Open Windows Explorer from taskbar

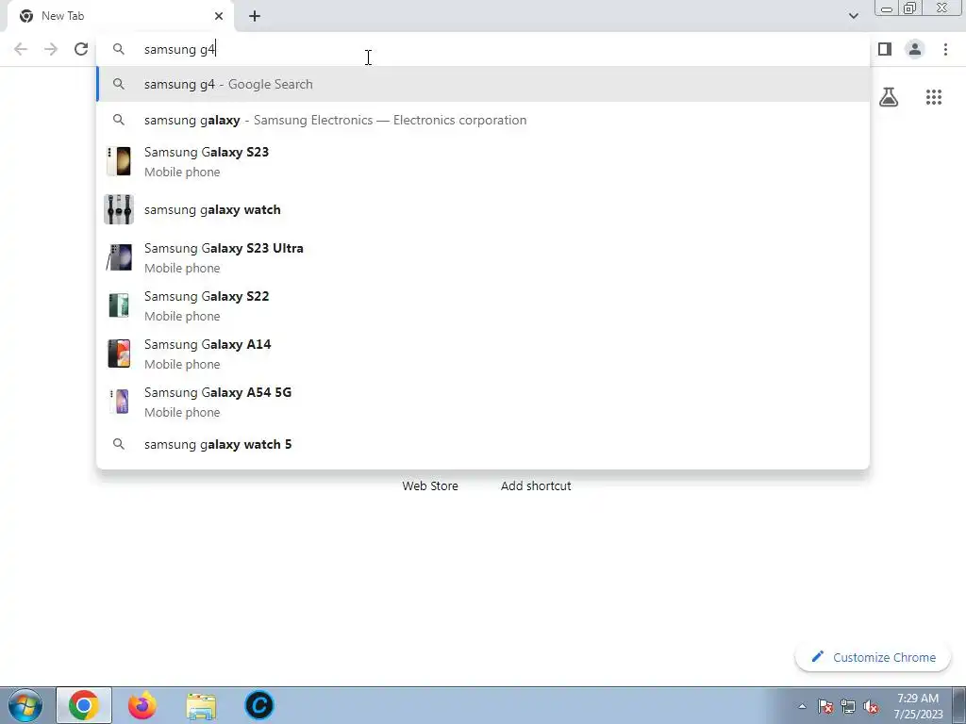click(201, 706)
